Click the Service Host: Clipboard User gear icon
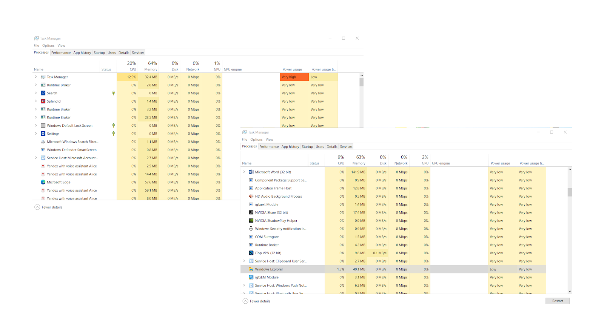Viewport: 604px width, 335px height. (x=251, y=261)
